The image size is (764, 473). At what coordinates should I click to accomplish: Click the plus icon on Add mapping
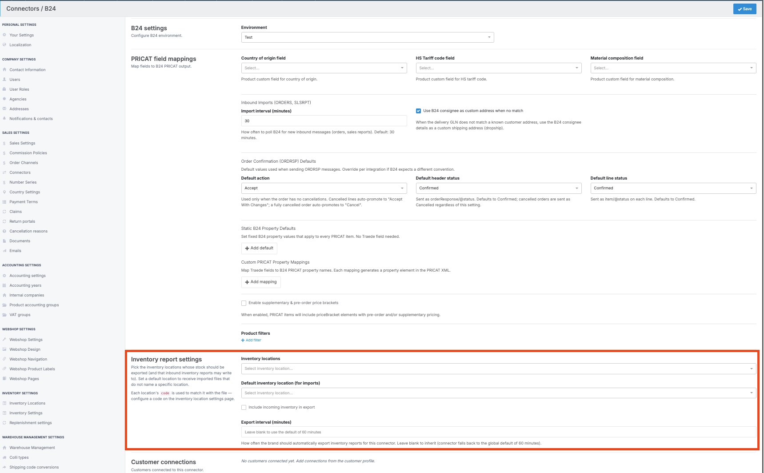pyautogui.click(x=247, y=282)
